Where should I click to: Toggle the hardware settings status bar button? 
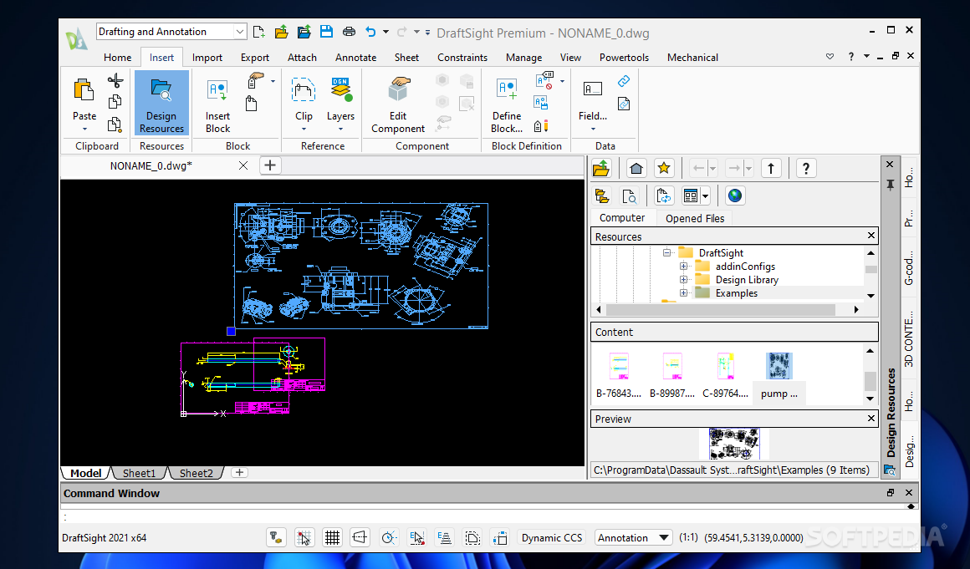coord(276,537)
